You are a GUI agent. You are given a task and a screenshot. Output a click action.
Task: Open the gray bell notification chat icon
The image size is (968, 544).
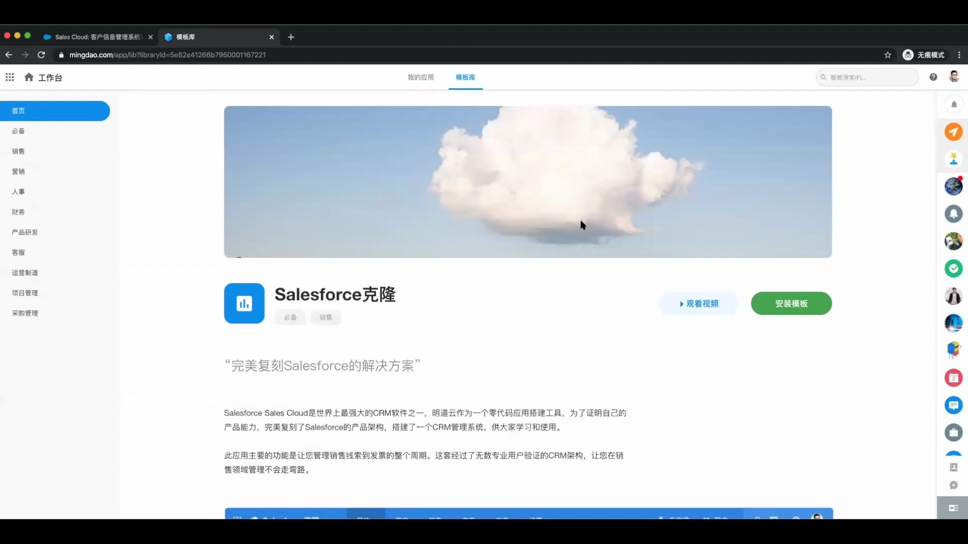(953, 214)
